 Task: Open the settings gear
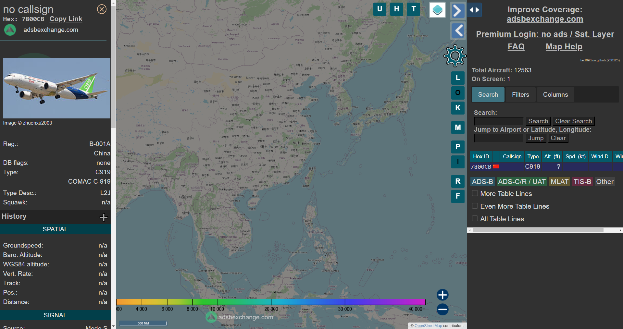(455, 56)
